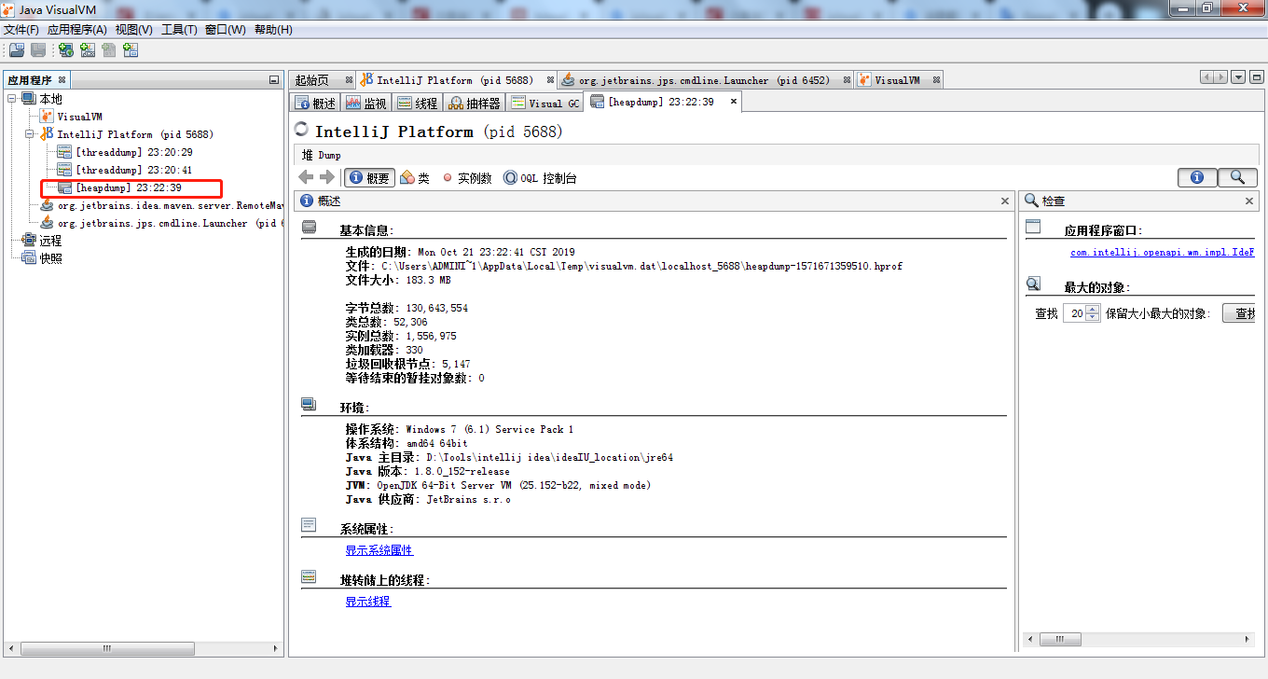Screen dimensions: 1268x679
Task: Open com.intellij.openapi.wm.impl.IdeF link
Action: coord(1163,253)
